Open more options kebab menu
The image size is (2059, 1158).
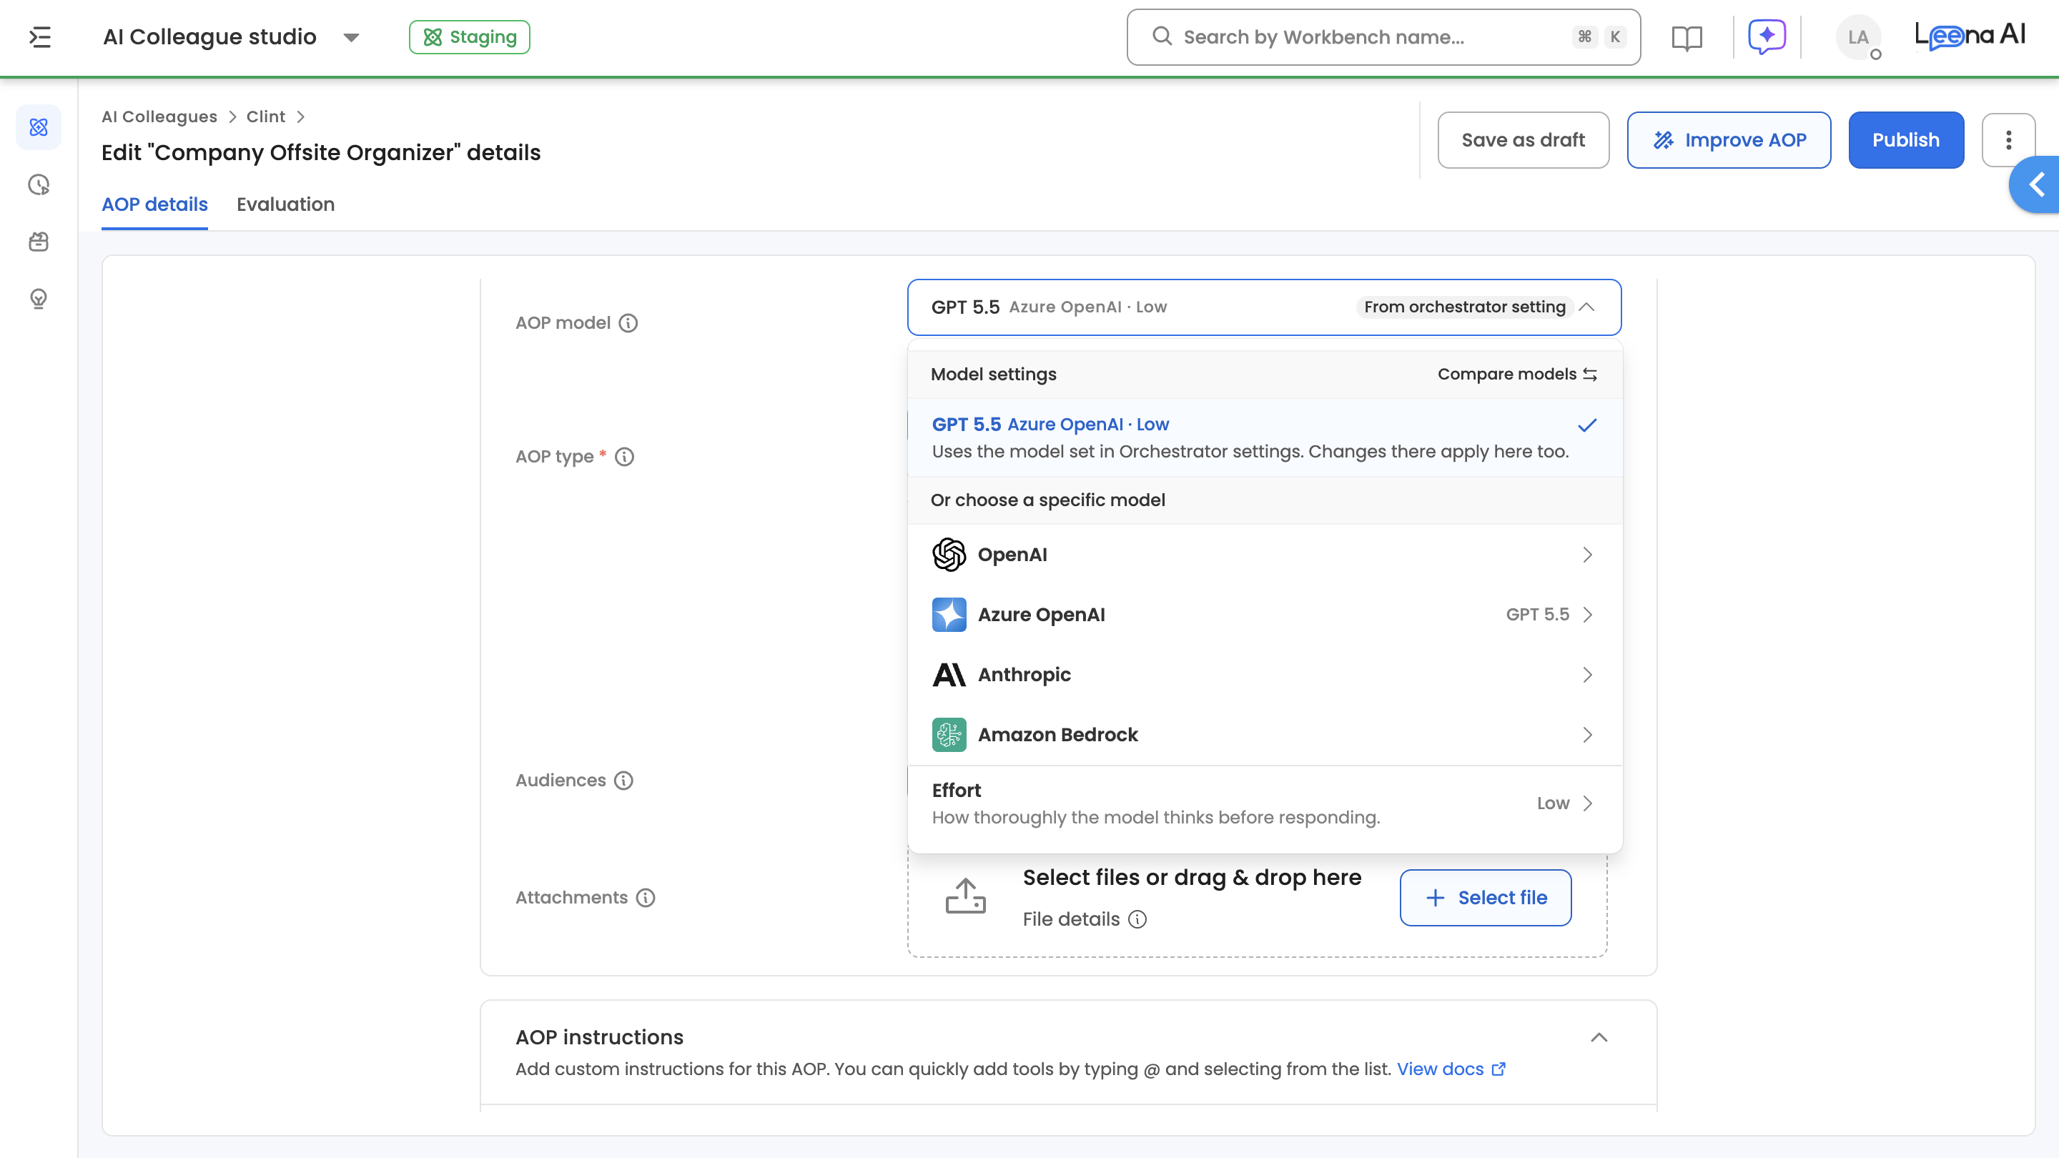pyautogui.click(x=2008, y=140)
